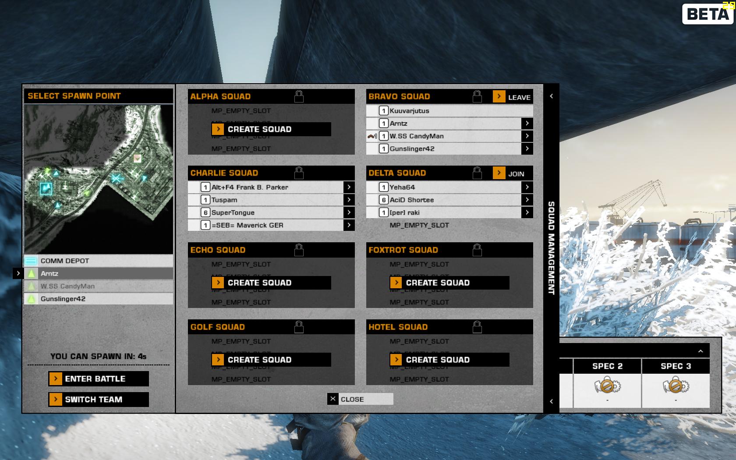736x460 pixels.
Task: Click the spawn point minimap
Action: point(99,179)
